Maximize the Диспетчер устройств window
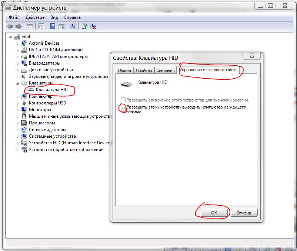 tap(270, 6)
